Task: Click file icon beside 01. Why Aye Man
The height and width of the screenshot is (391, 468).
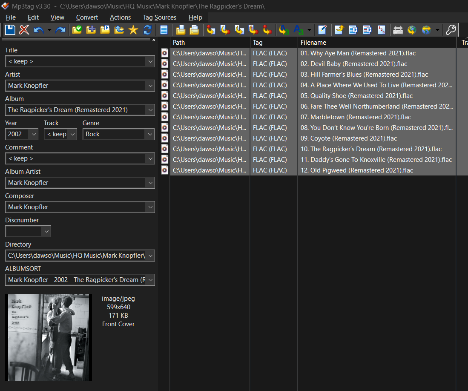Action: click(165, 53)
